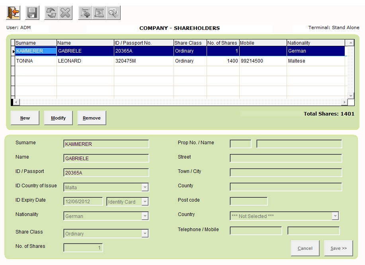Click the search magnifier toolbar icon
This screenshot has height=265, width=365.
[x=113, y=12]
